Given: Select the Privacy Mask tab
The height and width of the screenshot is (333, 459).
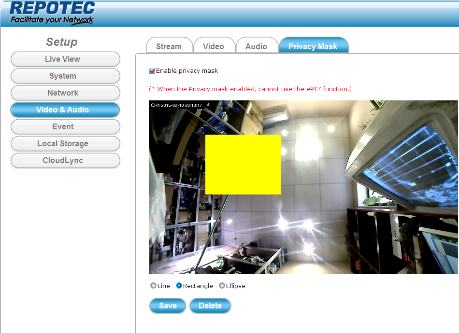Looking at the screenshot, I should pos(313,46).
